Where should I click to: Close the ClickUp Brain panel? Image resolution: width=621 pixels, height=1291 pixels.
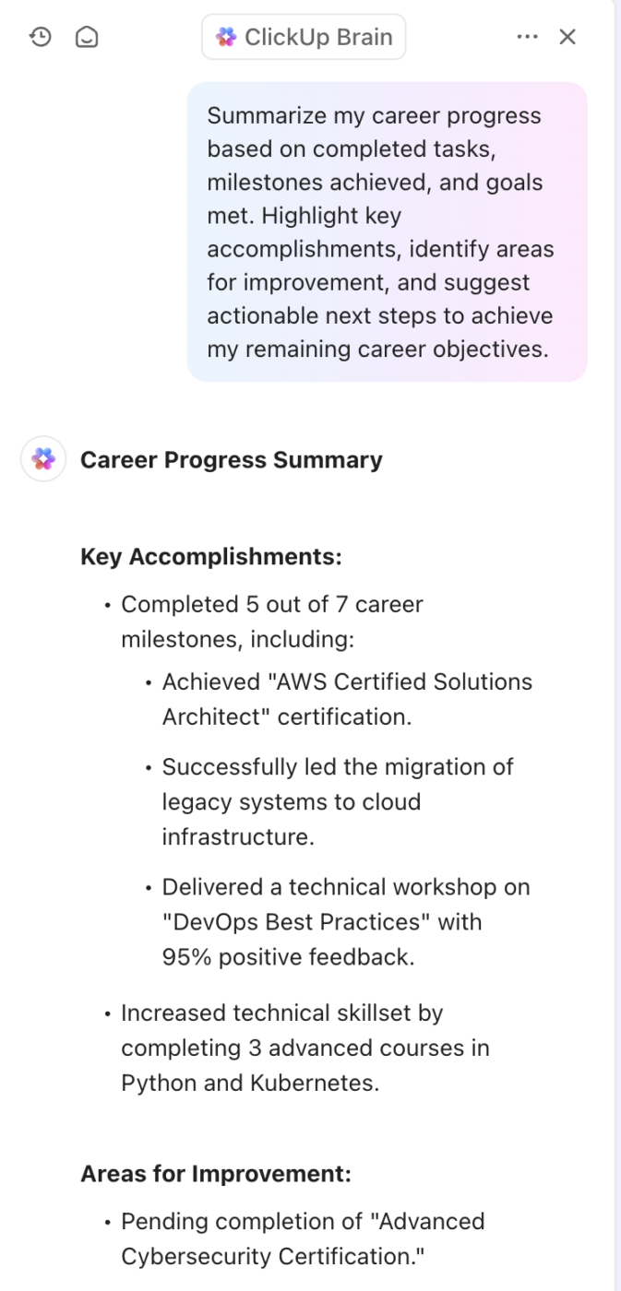pyautogui.click(x=567, y=37)
